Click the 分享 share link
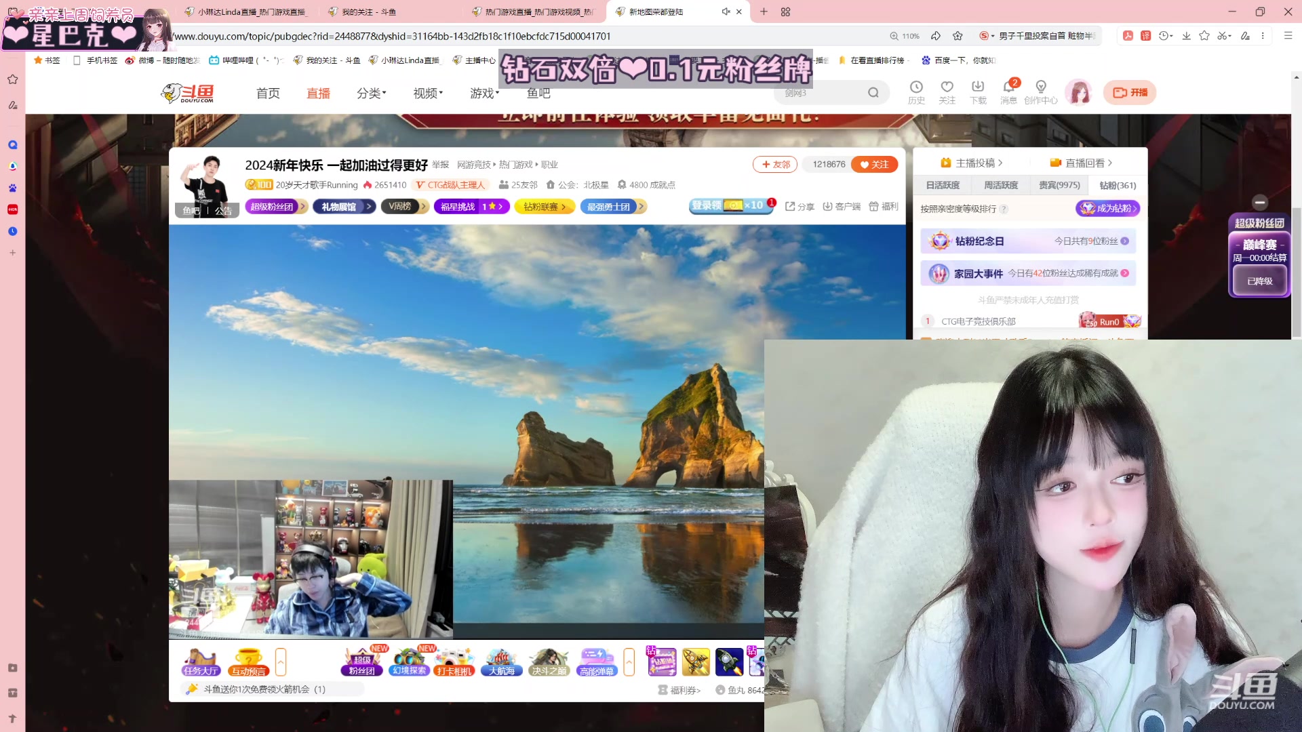This screenshot has width=1302, height=732. pyautogui.click(x=800, y=206)
